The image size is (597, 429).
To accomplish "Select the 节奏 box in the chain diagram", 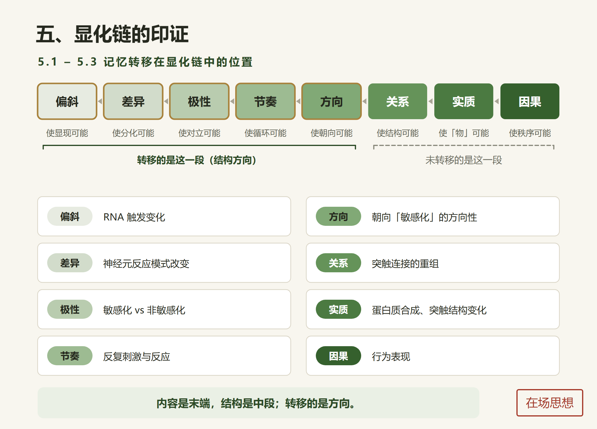I will [x=265, y=101].
